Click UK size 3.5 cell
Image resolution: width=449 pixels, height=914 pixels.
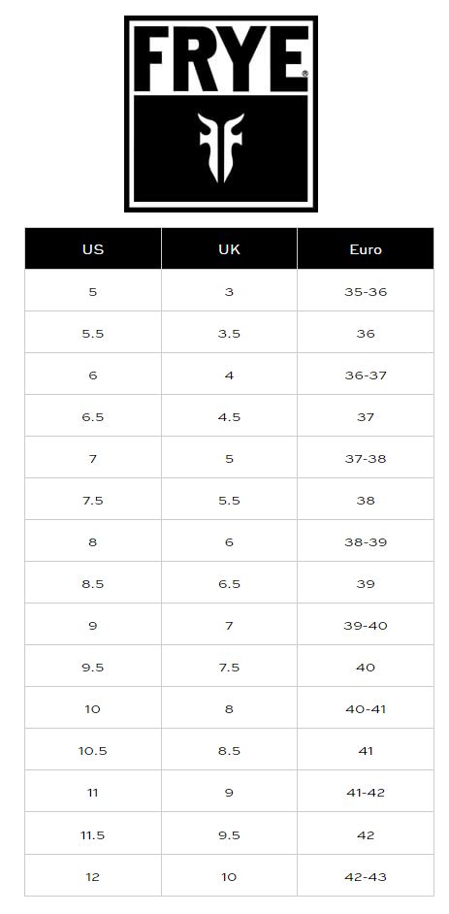tap(230, 333)
